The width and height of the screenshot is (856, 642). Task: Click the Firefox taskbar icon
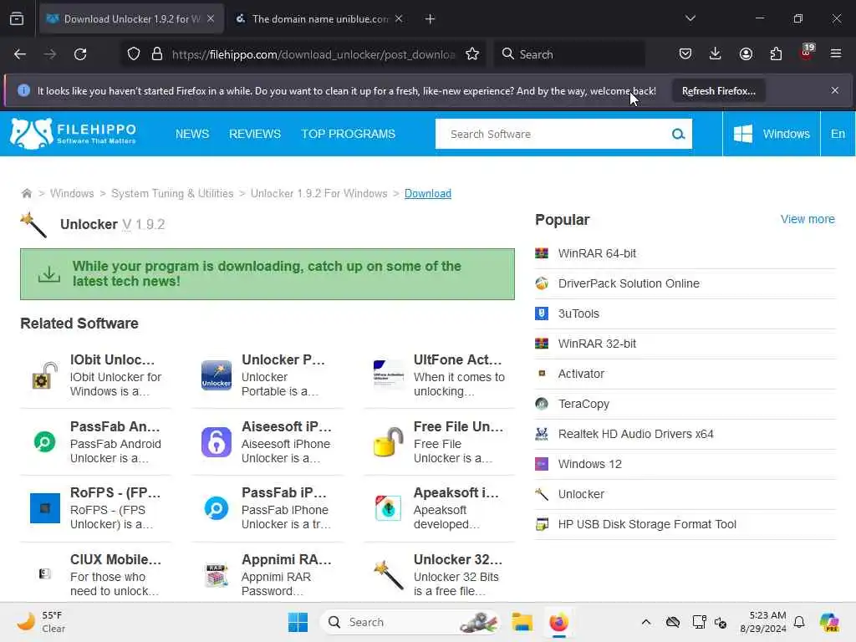click(558, 622)
